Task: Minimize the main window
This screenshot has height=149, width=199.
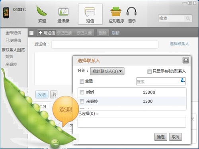Action: (x=184, y=3)
